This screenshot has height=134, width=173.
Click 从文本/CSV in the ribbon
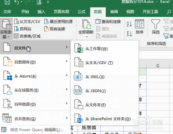[27, 21]
